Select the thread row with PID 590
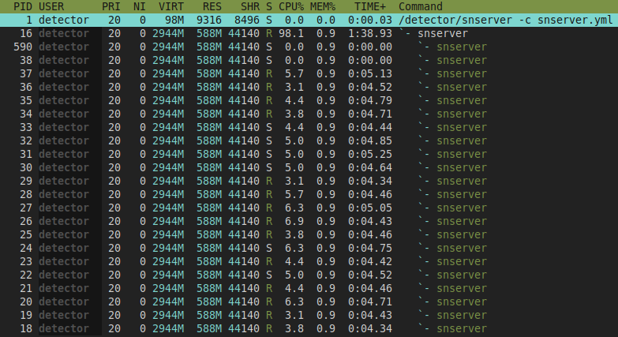 [309, 47]
